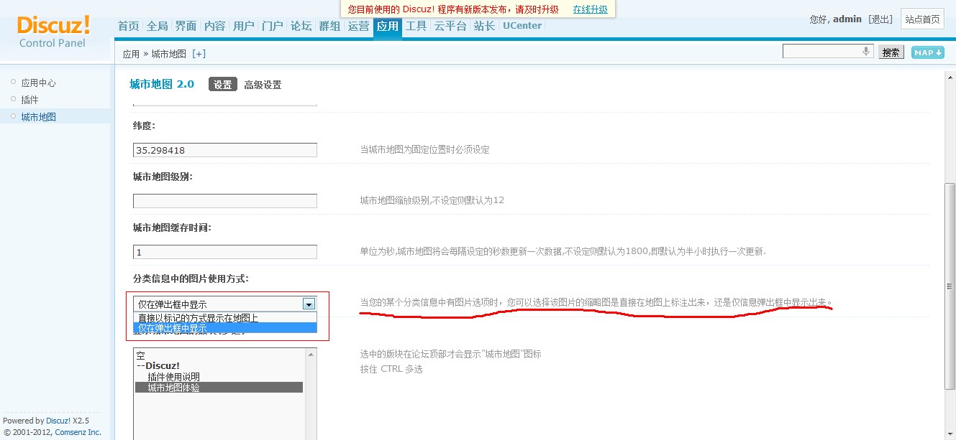Viewport: 956px width, 440px height.
Task: Click the 城市地图缓存时间 input field
Action: tap(225, 252)
